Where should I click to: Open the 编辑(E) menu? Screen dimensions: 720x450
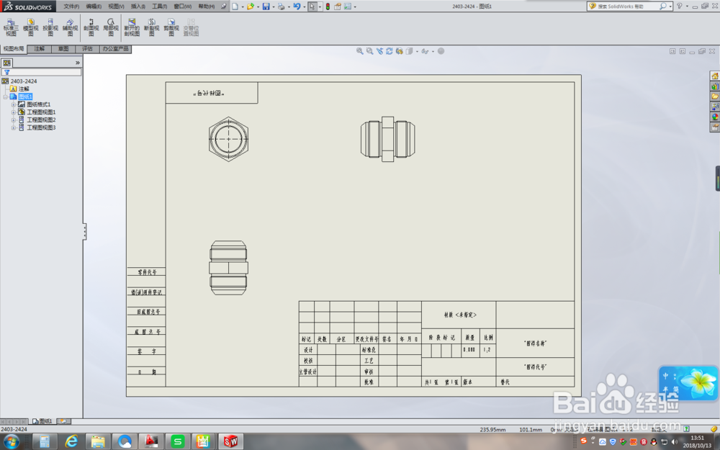click(x=94, y=6)
